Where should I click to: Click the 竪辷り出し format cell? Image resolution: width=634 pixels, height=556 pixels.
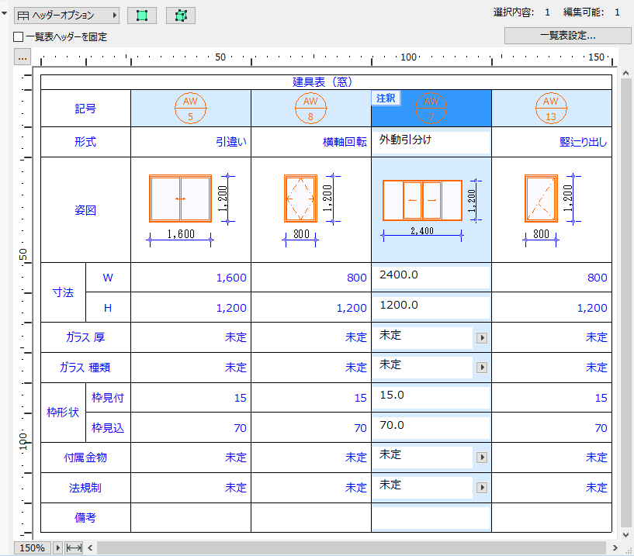click(x=552, y=142)
